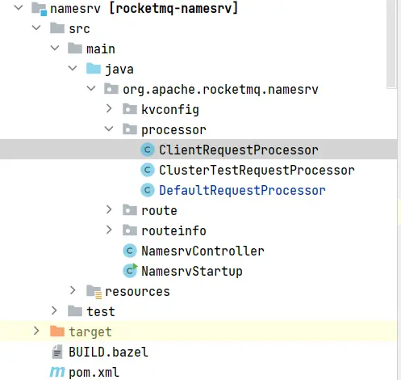Click the resources folder icon
This screenshot has width=401, height=380.
[x=94, y=292]
